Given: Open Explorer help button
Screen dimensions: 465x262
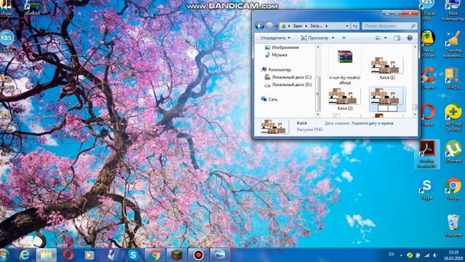Looking at the screenshot, I should pos(410,38).
